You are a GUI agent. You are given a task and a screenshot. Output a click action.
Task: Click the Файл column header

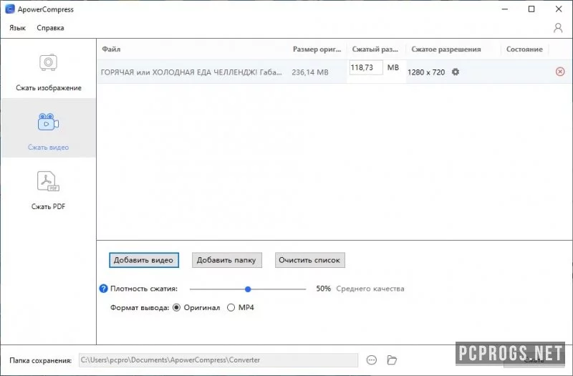click(x=111, y=49)
